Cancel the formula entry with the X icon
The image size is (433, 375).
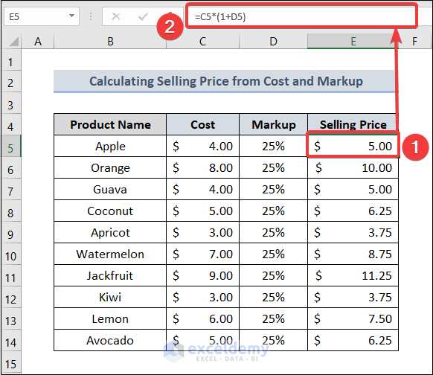116,16
